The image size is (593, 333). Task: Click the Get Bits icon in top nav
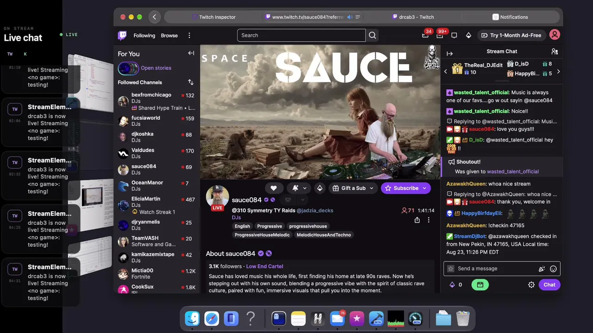(x=468, y=35)
